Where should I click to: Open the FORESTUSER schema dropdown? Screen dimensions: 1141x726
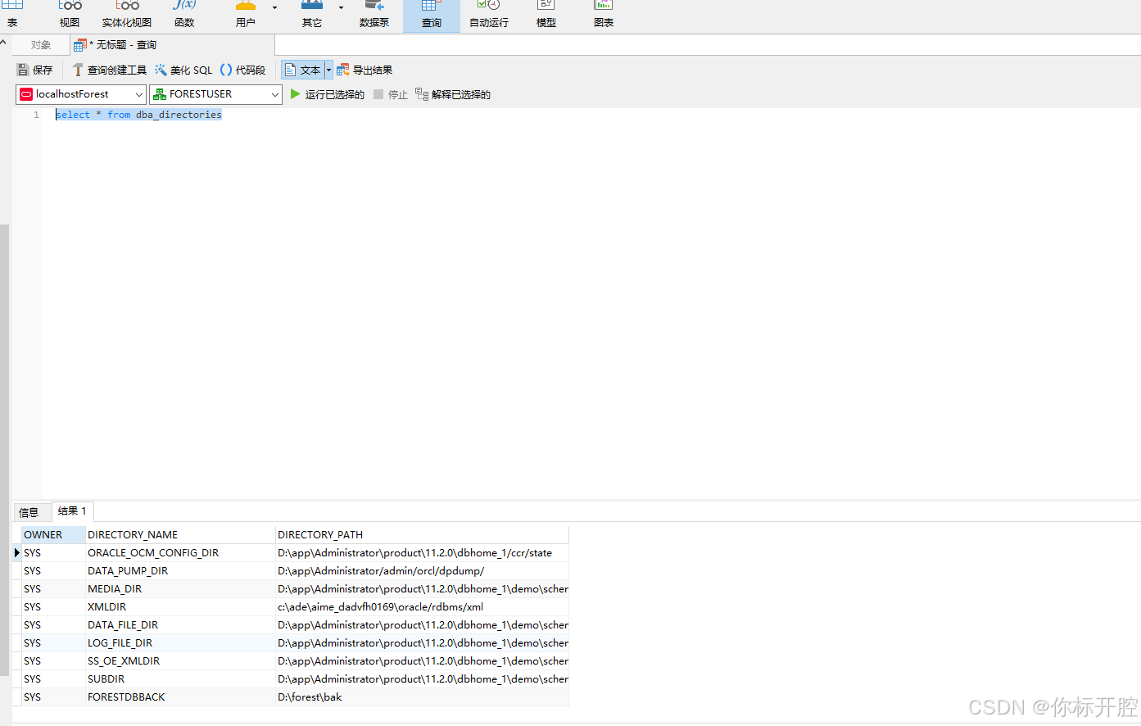point(274,94)
